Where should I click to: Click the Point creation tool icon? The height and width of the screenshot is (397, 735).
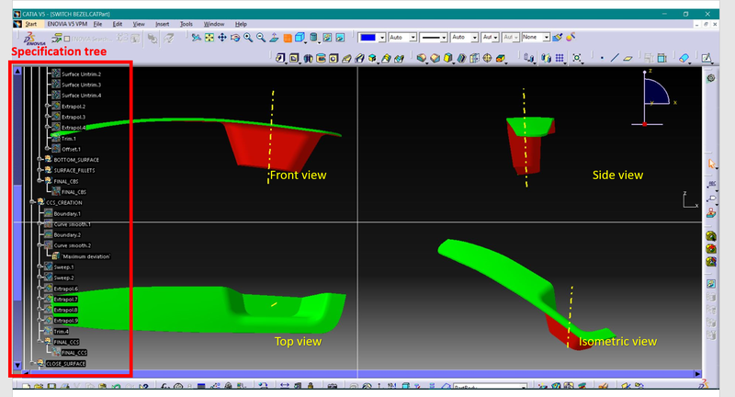click(601, 57)
